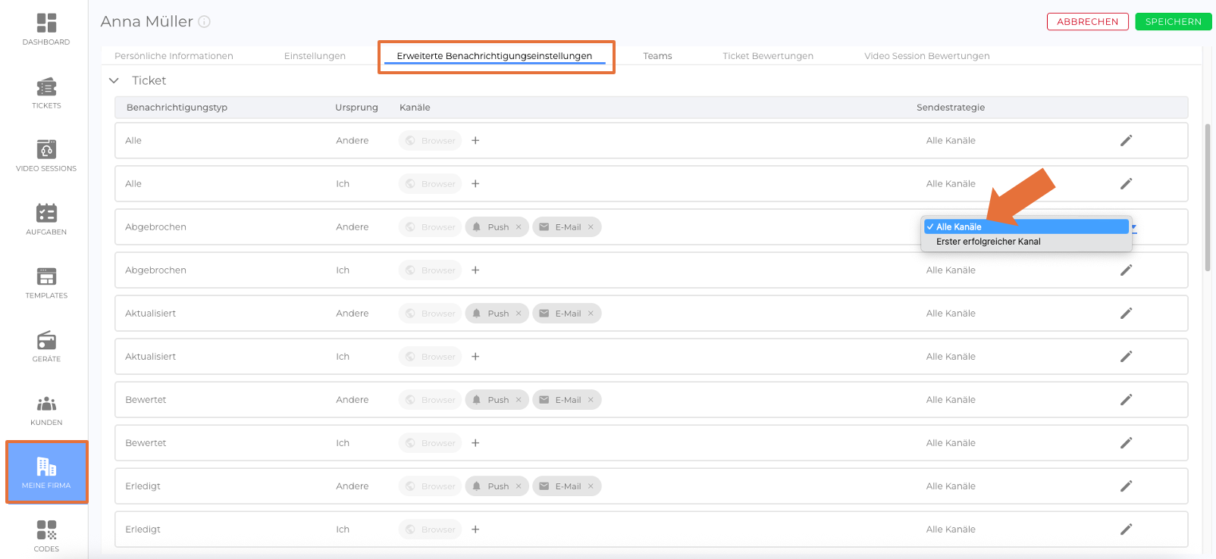Open the Aufgaben section
This screenshot has height=559, width=1216.
click(46, 219)
